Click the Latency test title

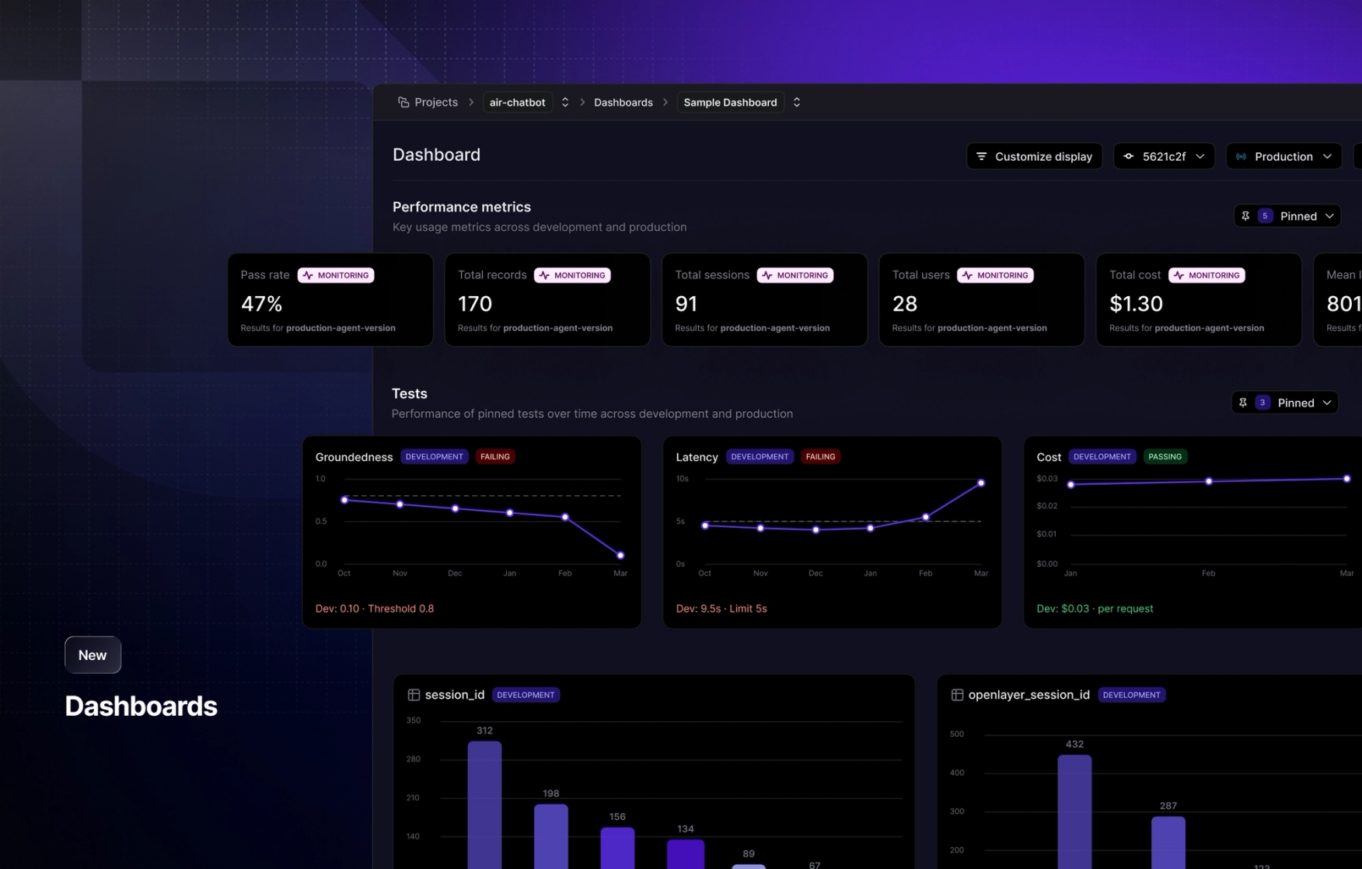click(697, 457)
